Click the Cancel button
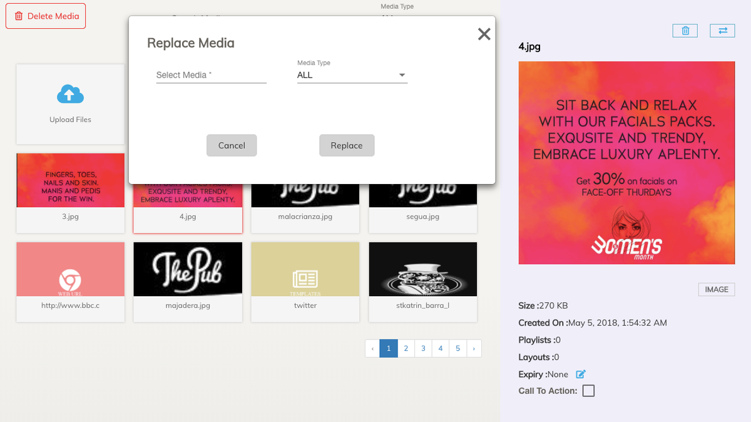 (232, 145)
